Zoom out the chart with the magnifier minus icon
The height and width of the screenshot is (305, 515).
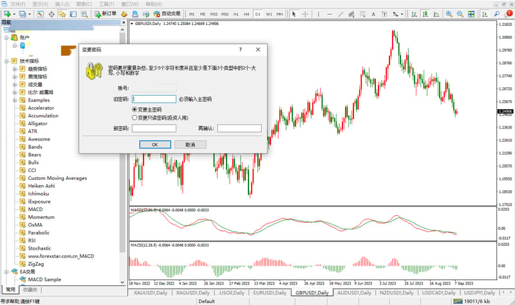pos(460,14)
